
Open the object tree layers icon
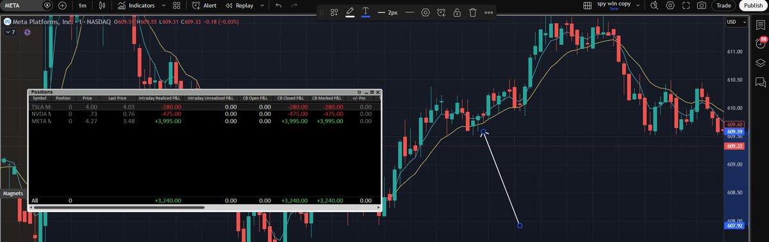pyautogui.click(x=761, y=63)
